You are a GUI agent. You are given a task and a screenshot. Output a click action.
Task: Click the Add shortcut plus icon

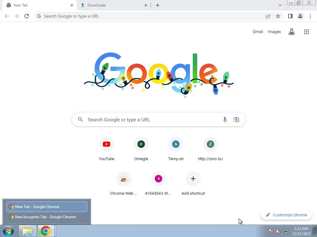(193, 179)
